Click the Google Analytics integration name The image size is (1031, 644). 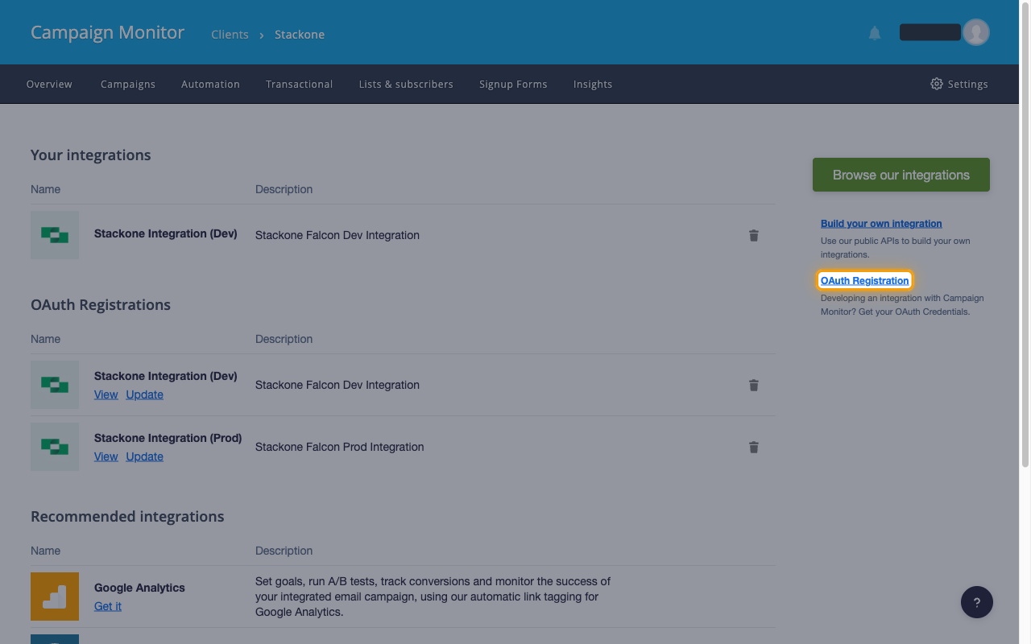pyautogui.click(x=139, y=588)
